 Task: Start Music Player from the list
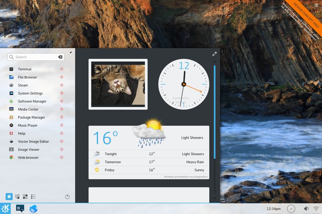click(28, 125)
